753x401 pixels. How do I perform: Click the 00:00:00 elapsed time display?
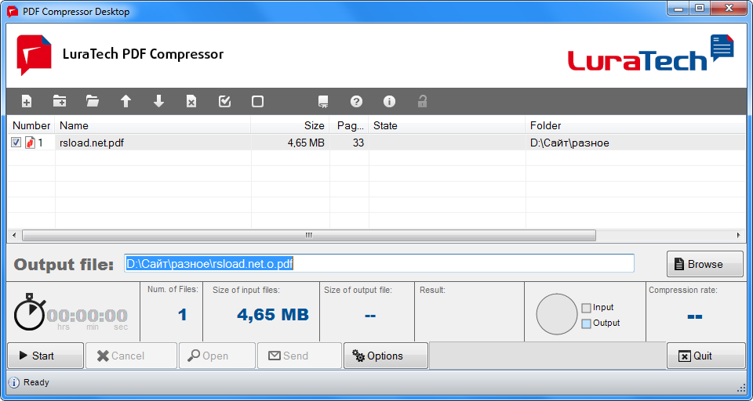(x=87, y=316)
